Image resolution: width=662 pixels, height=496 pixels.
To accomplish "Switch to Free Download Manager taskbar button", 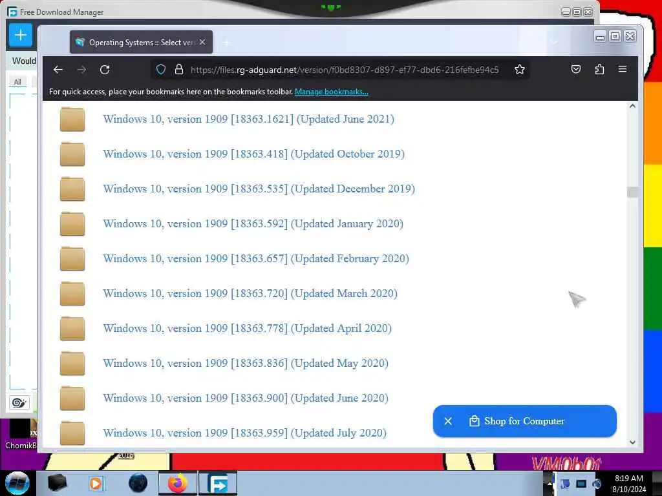I will coord(218,483).
